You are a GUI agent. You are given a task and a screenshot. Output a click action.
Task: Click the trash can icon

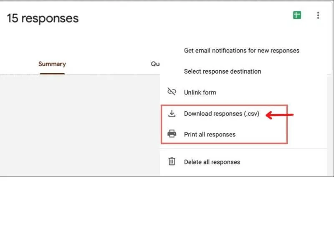click(172, 161)
